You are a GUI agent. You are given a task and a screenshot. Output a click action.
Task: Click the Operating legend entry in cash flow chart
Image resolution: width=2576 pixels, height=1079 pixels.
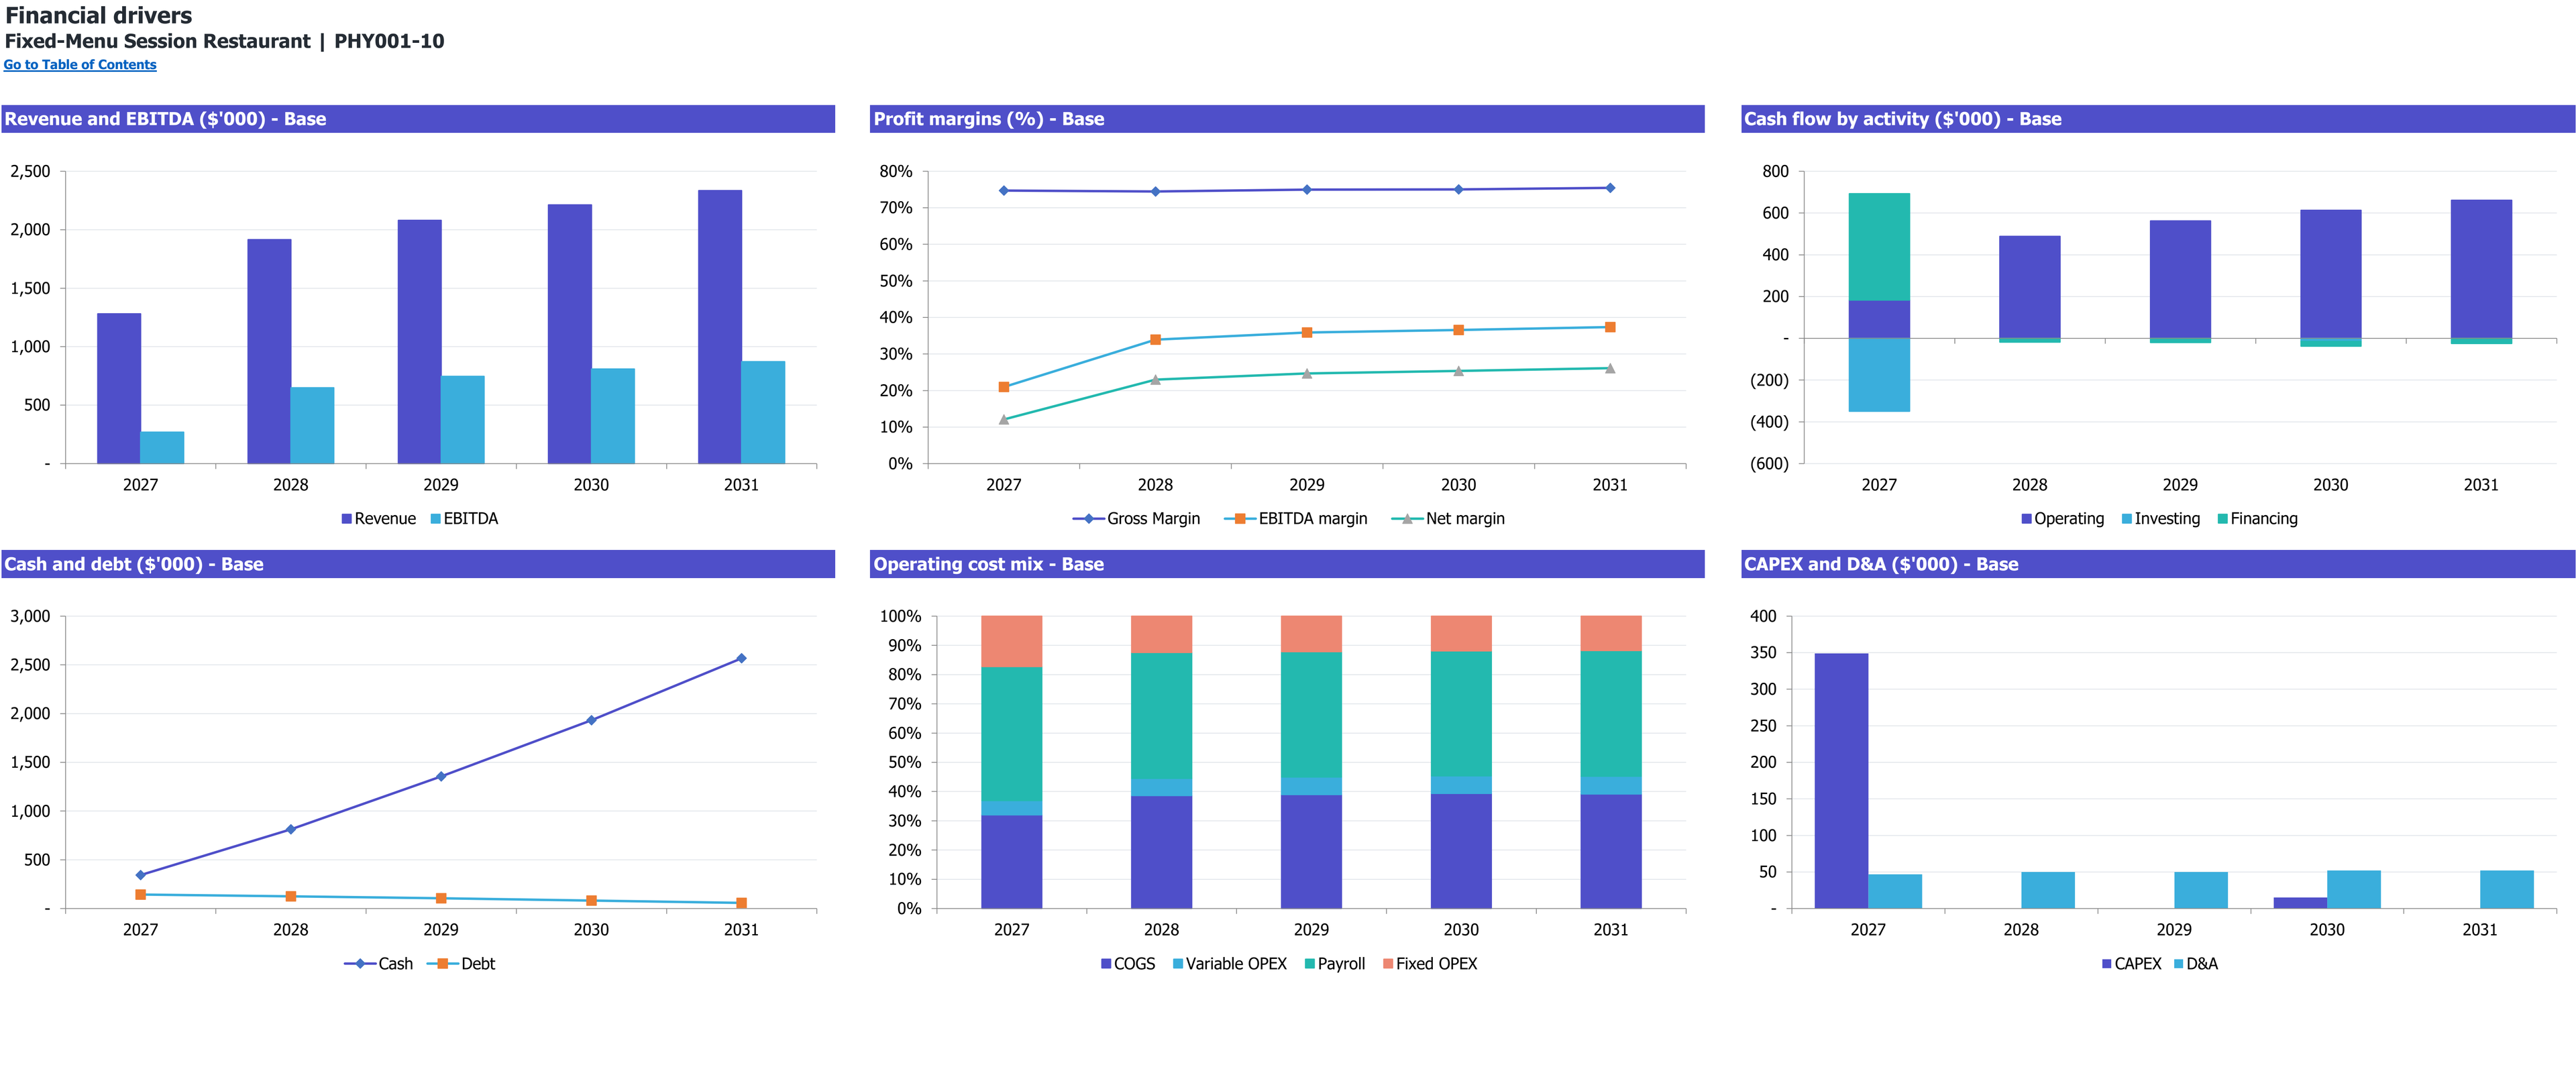pyautogui.click(x=2062, y=519)
